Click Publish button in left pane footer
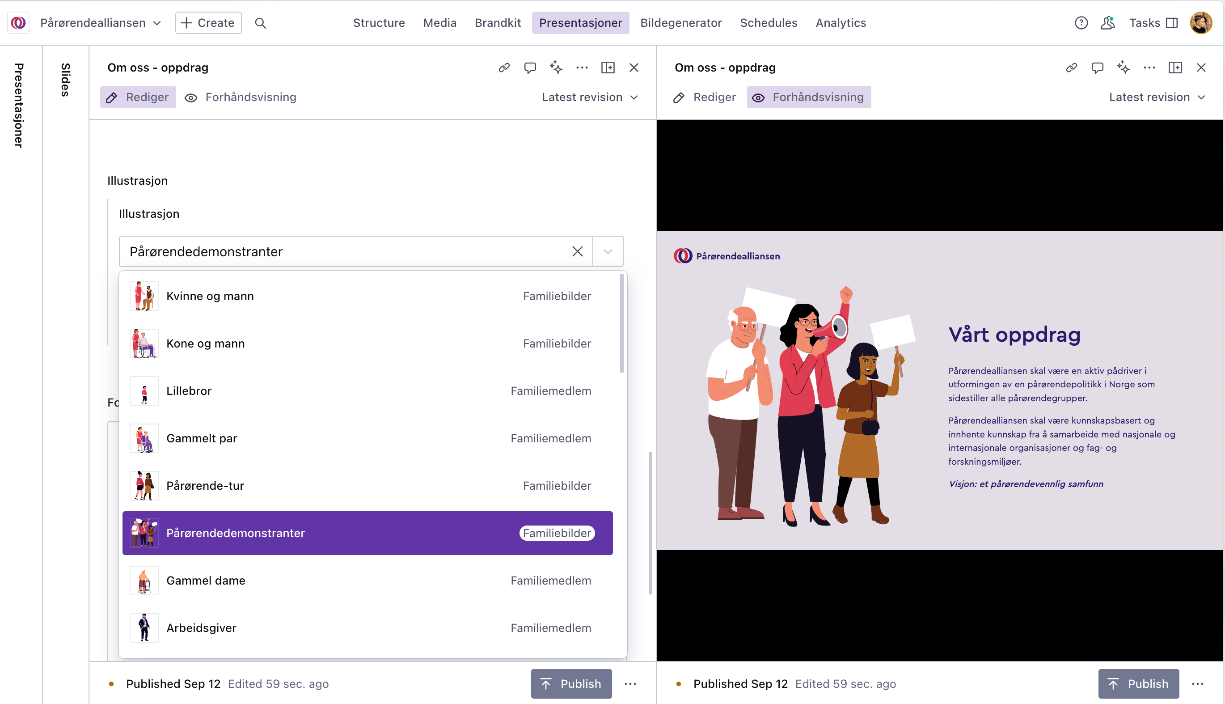This screenshot has width=1225, height=704. 571,684
